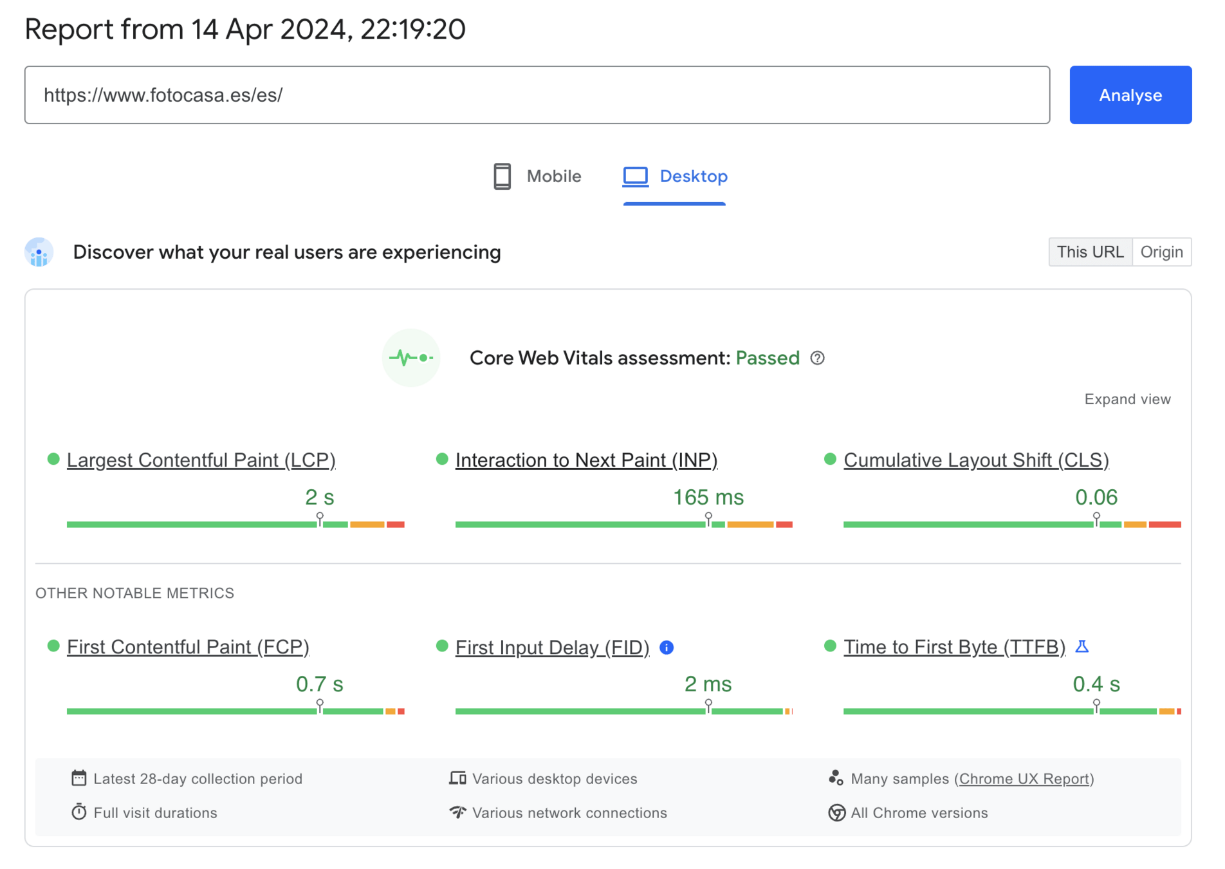Click the FID value 2 ms

click(708, 684)
